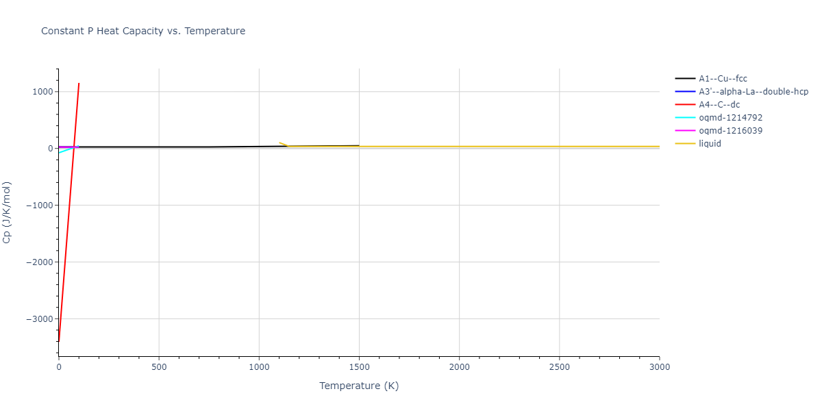Toggle the A4--C--dc legend label
The width and height of the screenshot is (822, 411).
coord(719,105)
